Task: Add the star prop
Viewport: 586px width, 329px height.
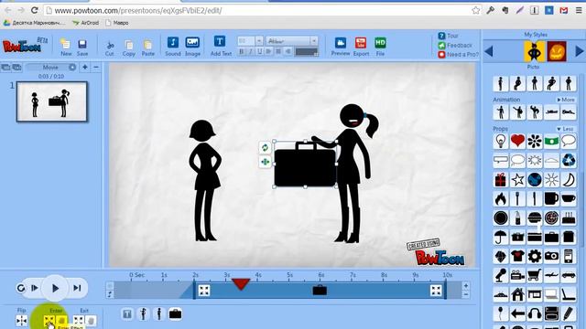Action: click(517, 180)
